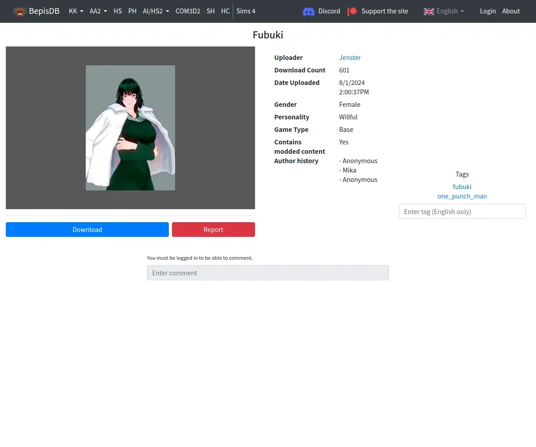
Task: Open the fubuki tag link
Action: (x=462, y=187)
